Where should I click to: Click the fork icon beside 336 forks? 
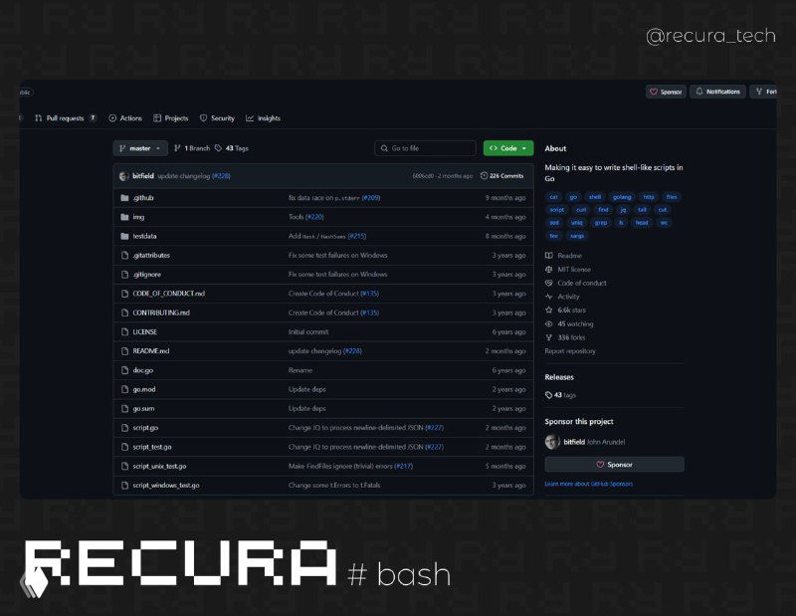click(550, 336)
